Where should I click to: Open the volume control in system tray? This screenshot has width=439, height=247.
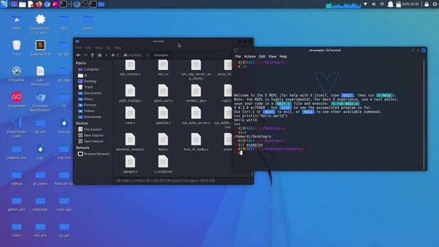[x=373, y=4]
